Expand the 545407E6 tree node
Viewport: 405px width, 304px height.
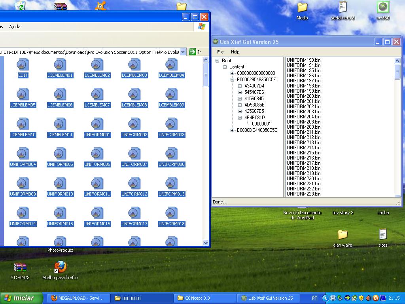(x=240, y=92)
